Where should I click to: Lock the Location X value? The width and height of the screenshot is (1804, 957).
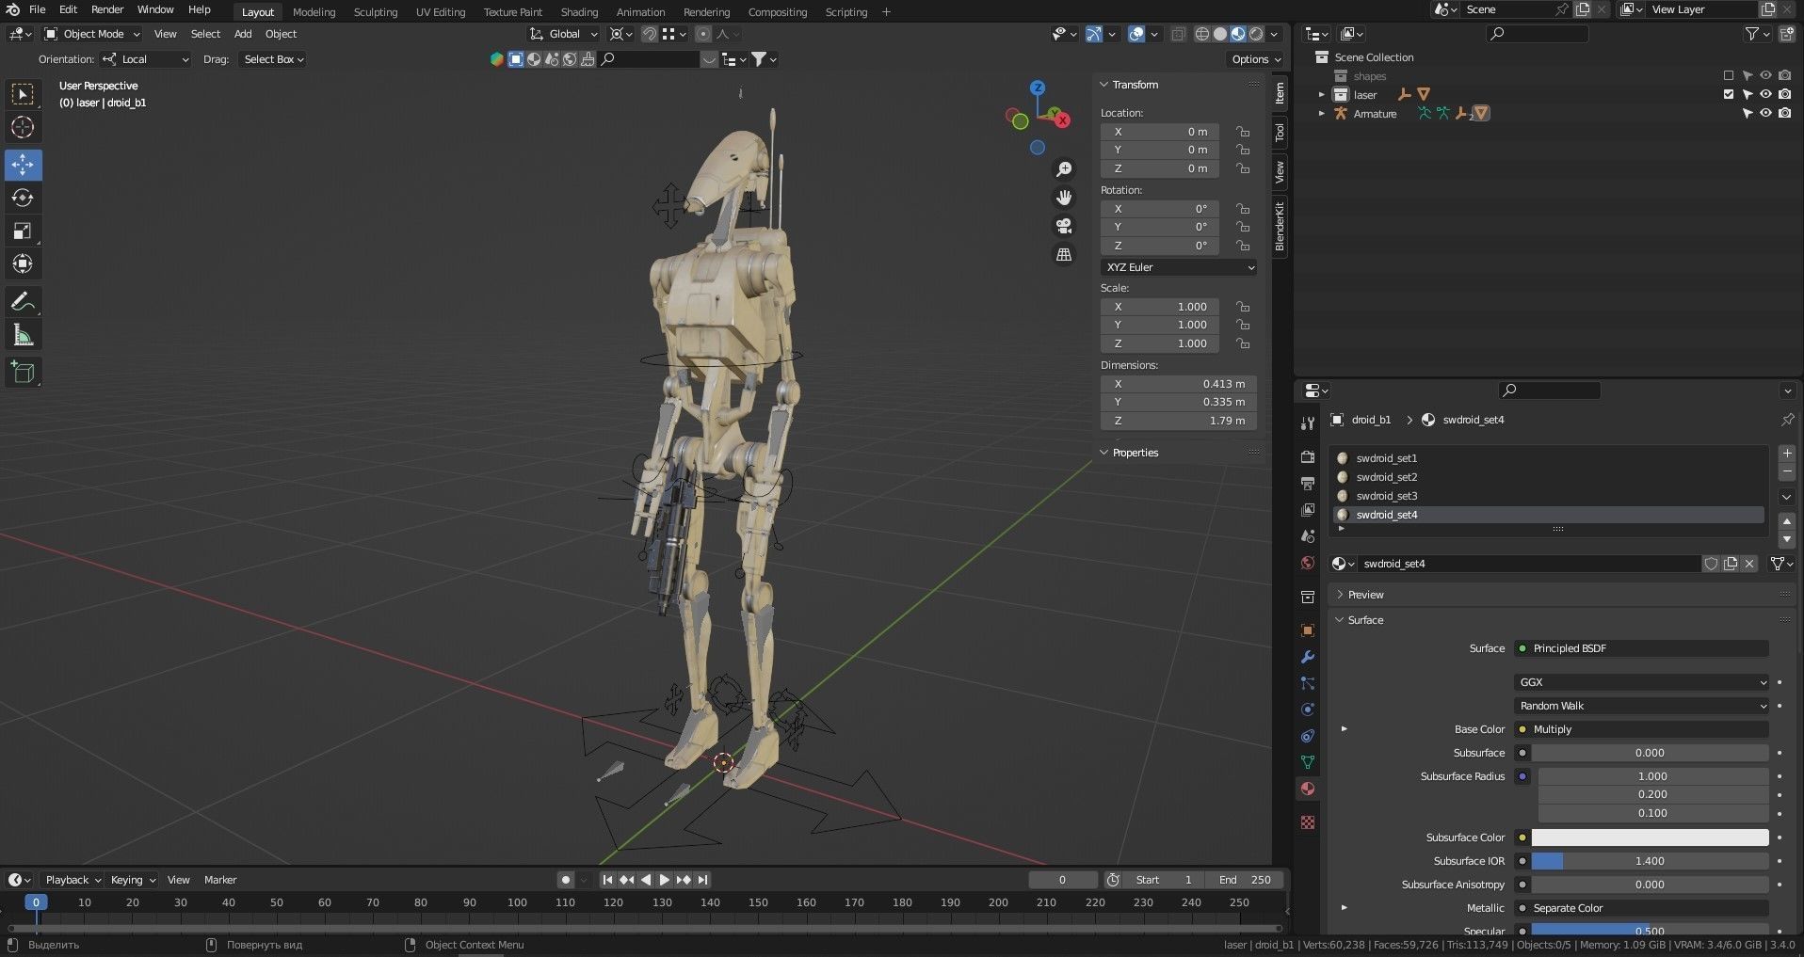1243,132
